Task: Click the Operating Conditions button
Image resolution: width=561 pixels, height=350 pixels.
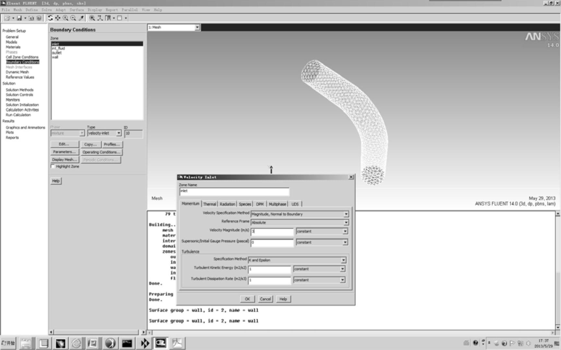Action: point(101,152)
